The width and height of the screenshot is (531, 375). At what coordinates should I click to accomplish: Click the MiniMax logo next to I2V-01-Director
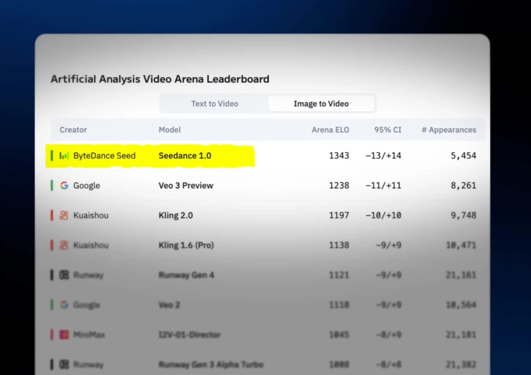click(x=64, y=335)
